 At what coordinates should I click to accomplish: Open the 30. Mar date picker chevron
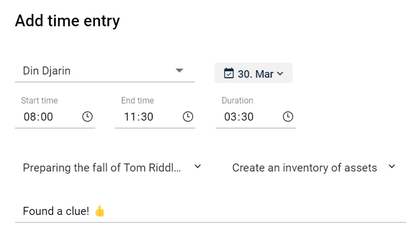pyautogui.click(x=280, y=74)
